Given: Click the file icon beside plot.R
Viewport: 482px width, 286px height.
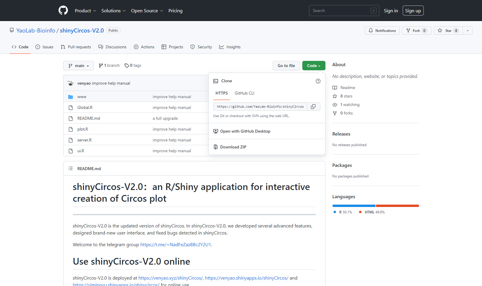Looking at the screenshot, I should pyautogui.click(x=71, y=129).
